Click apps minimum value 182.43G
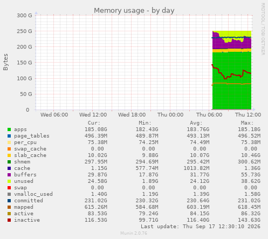The width and height of the screenshot is (268, 239). pos(147,129)
